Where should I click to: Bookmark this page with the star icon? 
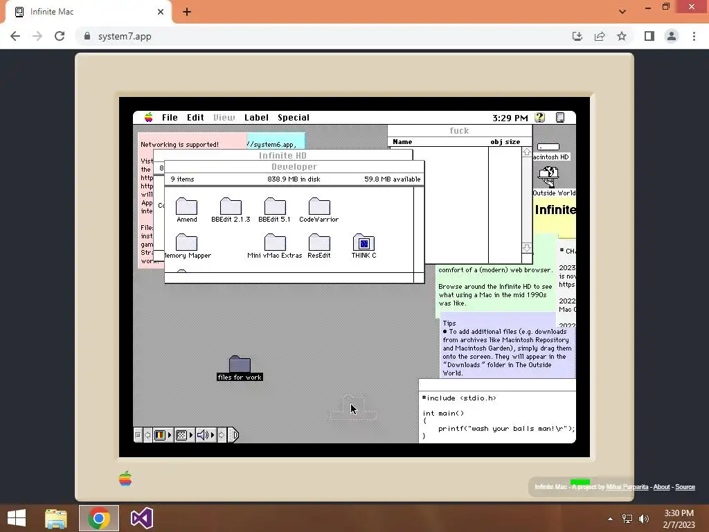click(x=622, y=36)
